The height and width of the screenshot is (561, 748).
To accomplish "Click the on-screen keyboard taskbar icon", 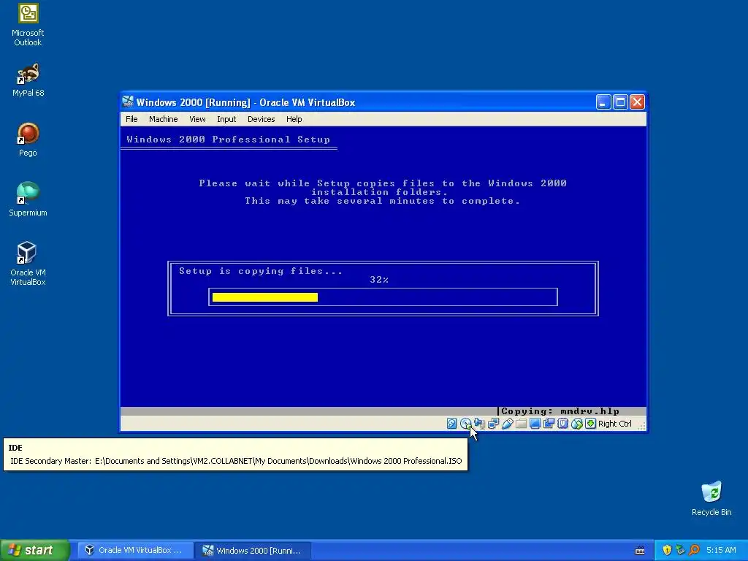I will tap(640, 551).
